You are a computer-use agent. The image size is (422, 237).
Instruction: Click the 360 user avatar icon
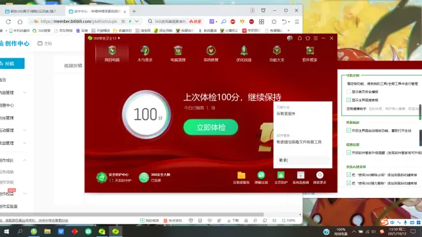pos(290,38)
